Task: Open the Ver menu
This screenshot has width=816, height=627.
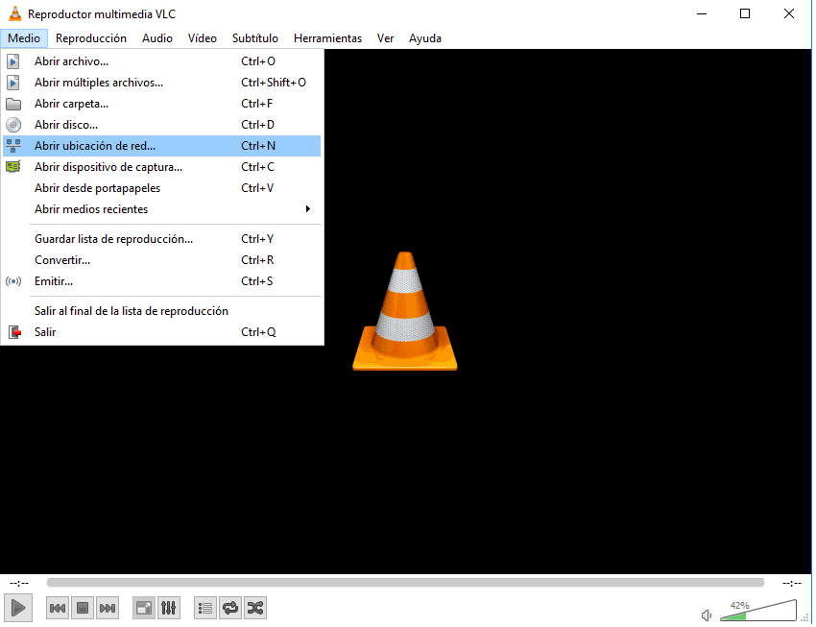Action: (386, 38)
